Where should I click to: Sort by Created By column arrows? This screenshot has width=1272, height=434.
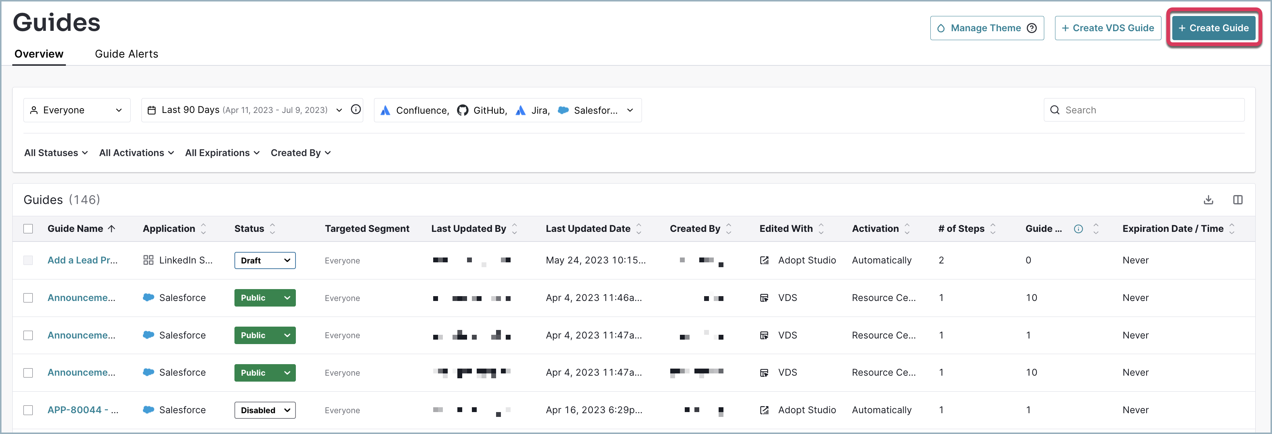pyautogui.click(x=728, y=229)
